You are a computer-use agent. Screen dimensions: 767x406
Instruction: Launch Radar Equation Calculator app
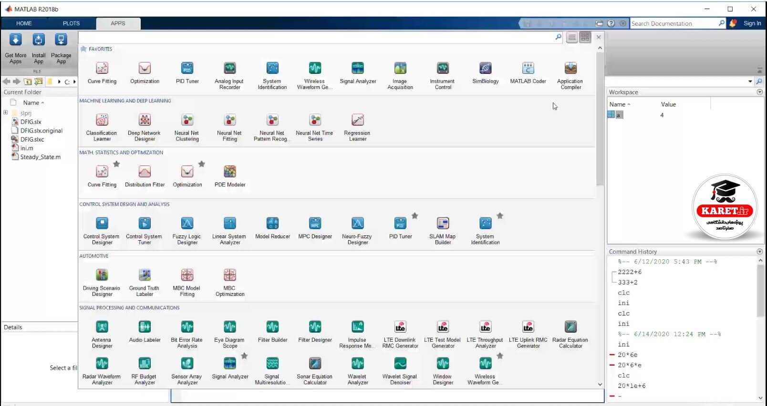pyautogui.click(x=570, y=335)
